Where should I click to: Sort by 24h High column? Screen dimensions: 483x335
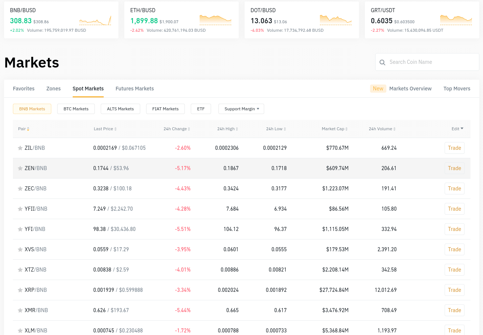228,129
